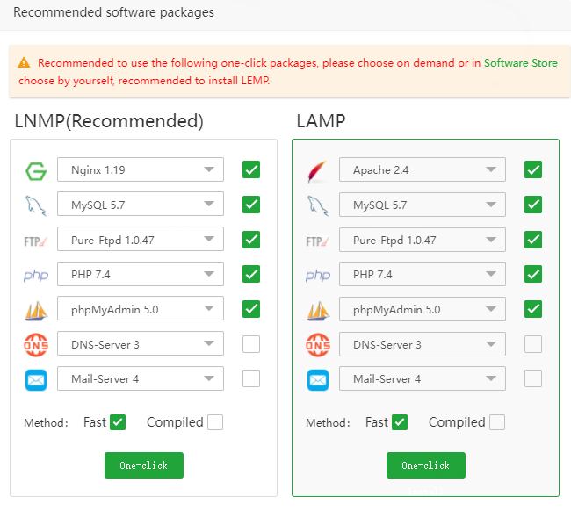Click the orange warning triangle icon
This screenshot has height=511, width=571.
pos(24,63)
